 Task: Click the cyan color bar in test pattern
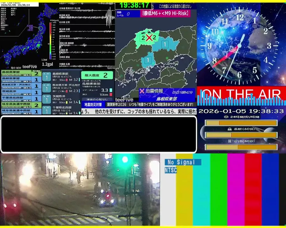tap(201, 190)
